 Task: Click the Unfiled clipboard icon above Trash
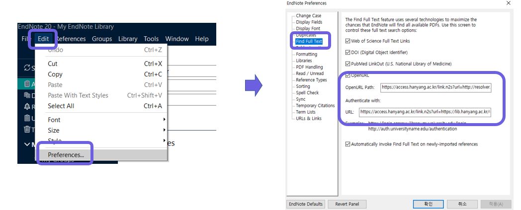(x=27, y=118)
